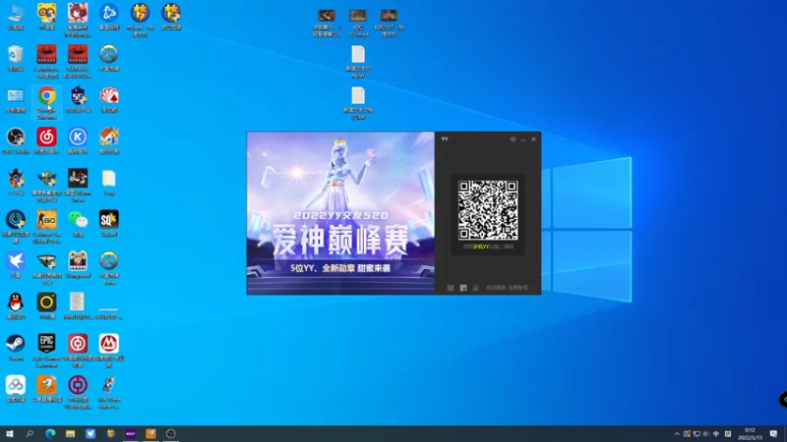Open the orange app icon on taskbar

151,433
